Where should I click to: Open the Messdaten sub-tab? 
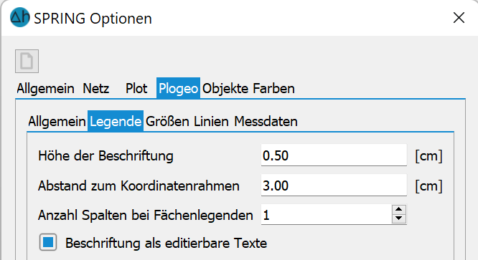(x=266, y=121)
